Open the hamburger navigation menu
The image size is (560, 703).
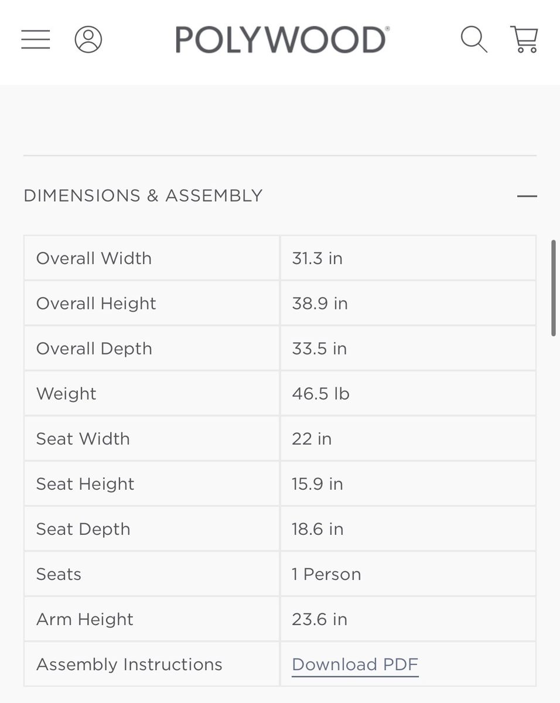36,39
